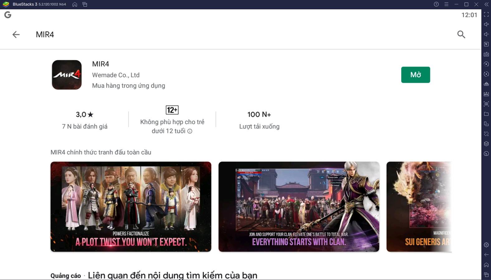Install APK from sidebar

pyautogui.click(x=486, y=94)
